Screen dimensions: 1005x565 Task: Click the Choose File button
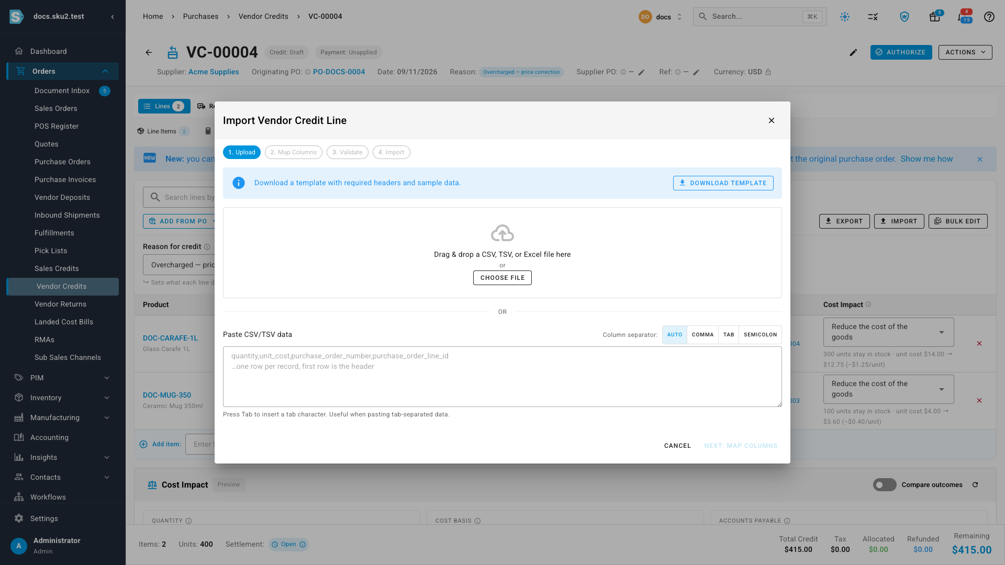pos(502,278)
